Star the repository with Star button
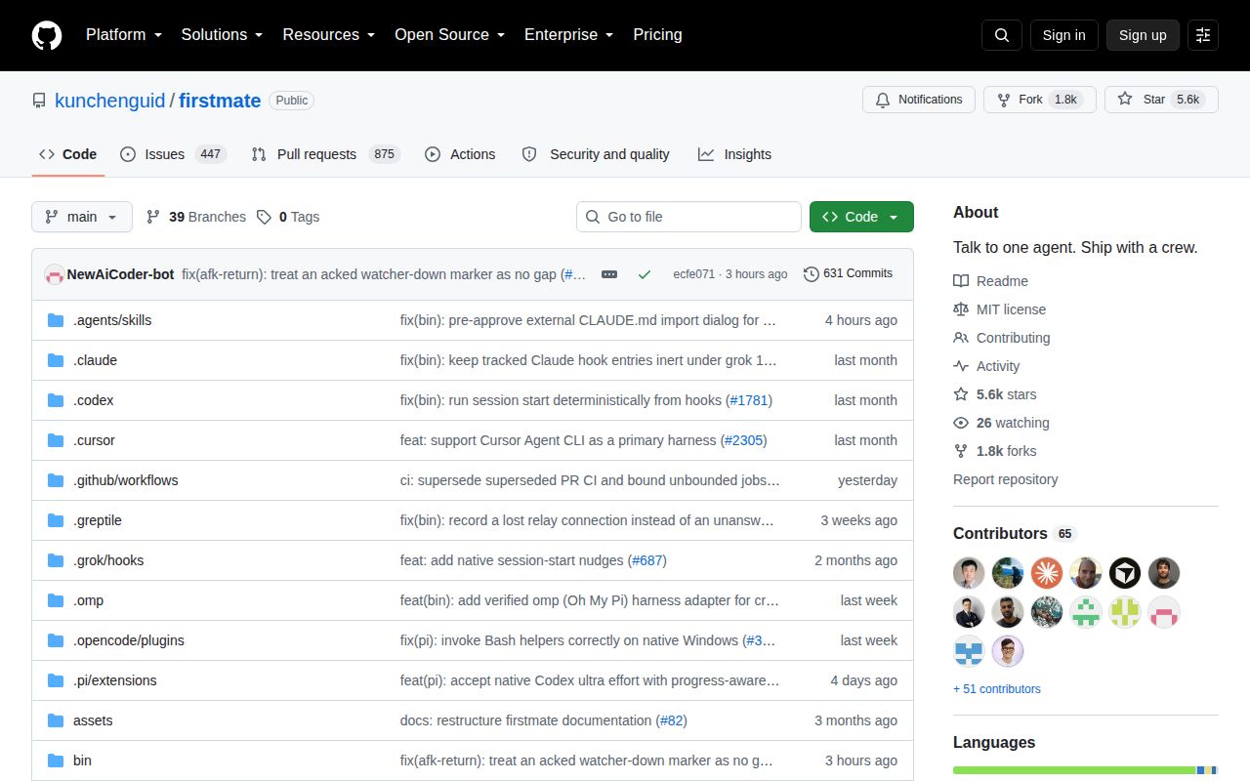Image resolution: width=1250 pixels, height=781 pixels. coord(1161,100)
